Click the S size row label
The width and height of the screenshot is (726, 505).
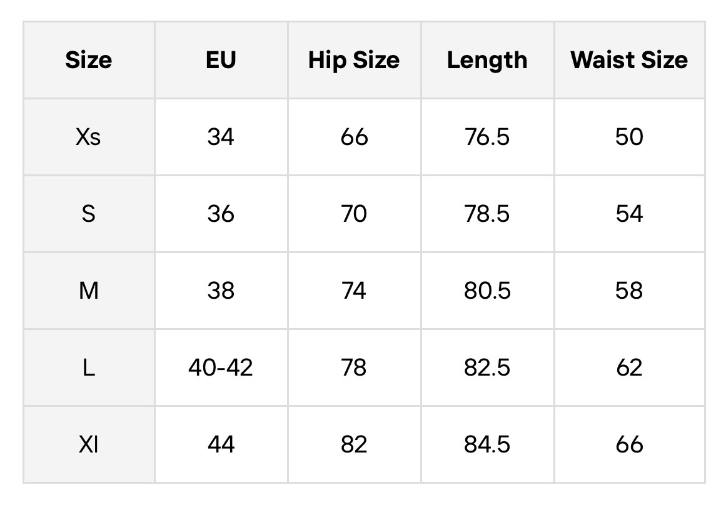tap(88, 214)
